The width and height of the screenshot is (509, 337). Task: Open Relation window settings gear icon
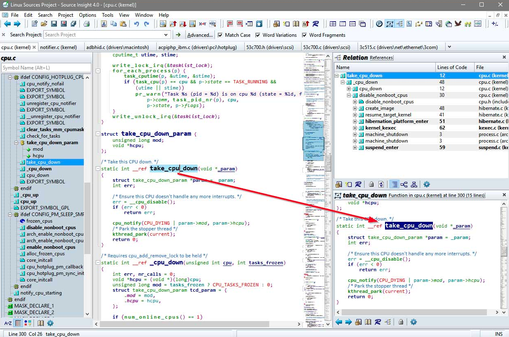point(427,184)
